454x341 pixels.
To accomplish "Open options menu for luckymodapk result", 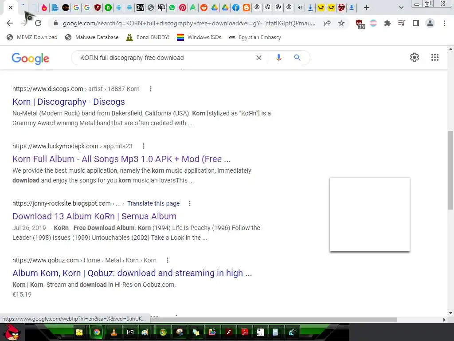I will pyautogui.click(x=144, y=146).
